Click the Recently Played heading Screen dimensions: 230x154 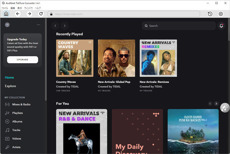[x=69, y=34]
